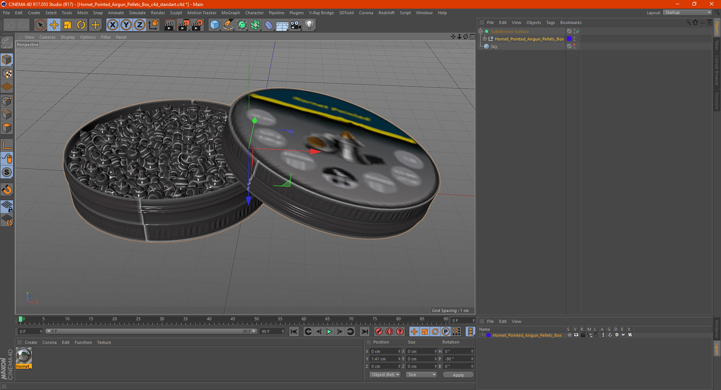Click the Position Y 1.41 cm field
The width and height of the screenshot is (721, 390).
pos(385,359)
